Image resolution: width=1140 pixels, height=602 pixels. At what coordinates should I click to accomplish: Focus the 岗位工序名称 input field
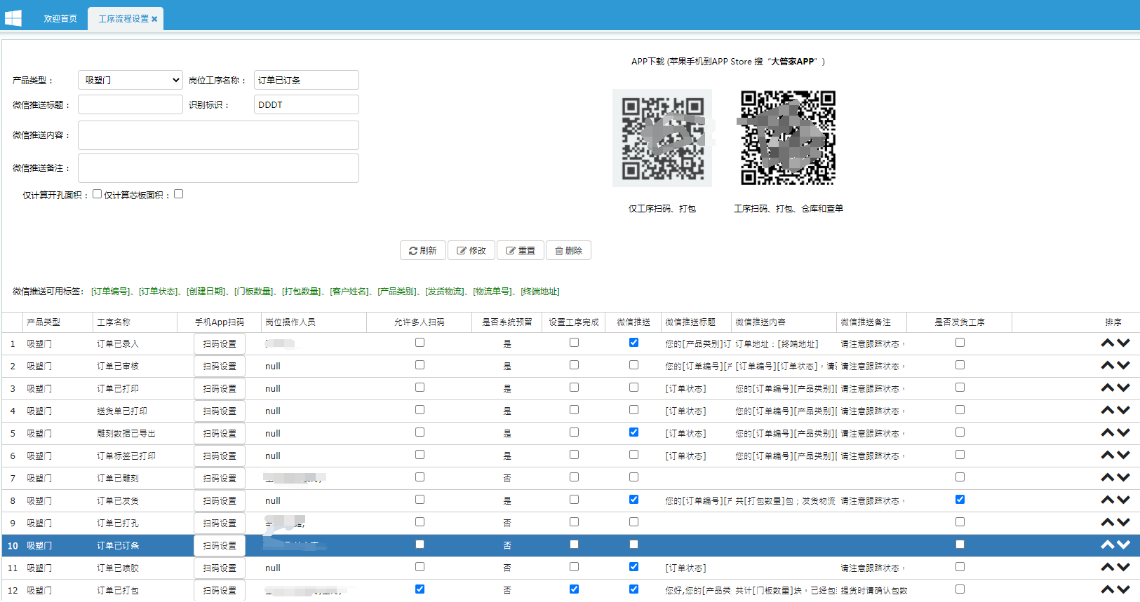click(307, 80)
